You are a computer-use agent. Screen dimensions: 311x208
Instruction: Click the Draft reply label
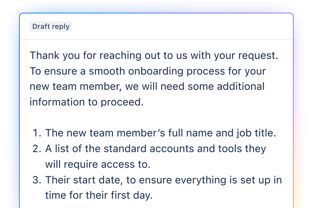click(x=51, y=26)
